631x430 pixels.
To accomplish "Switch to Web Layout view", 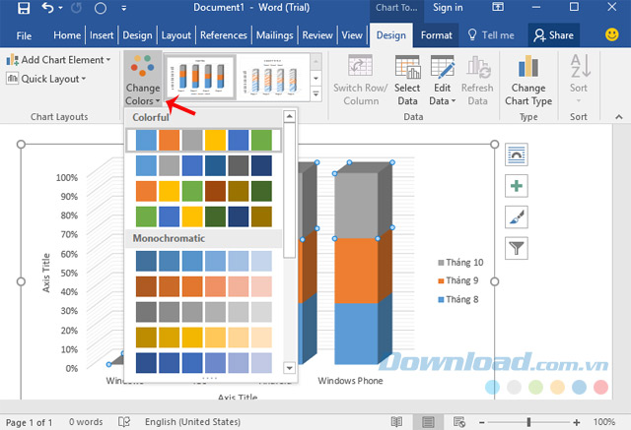I will [x=459, y=422].
